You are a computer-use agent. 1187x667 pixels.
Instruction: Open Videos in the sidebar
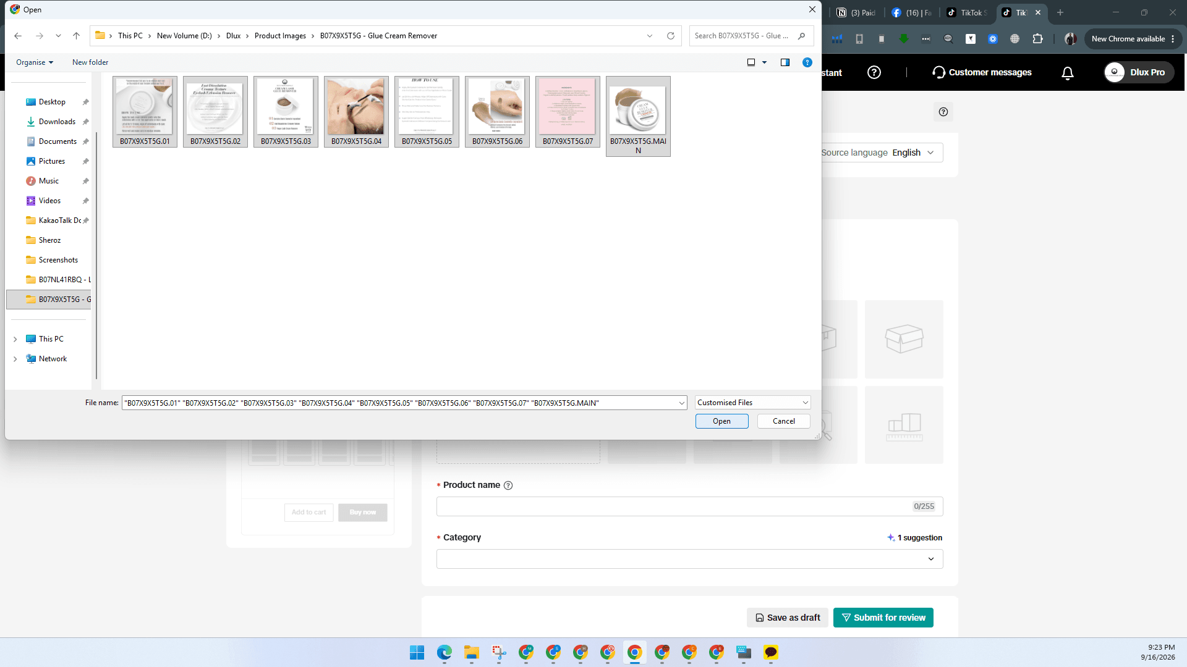coord(49,201)
